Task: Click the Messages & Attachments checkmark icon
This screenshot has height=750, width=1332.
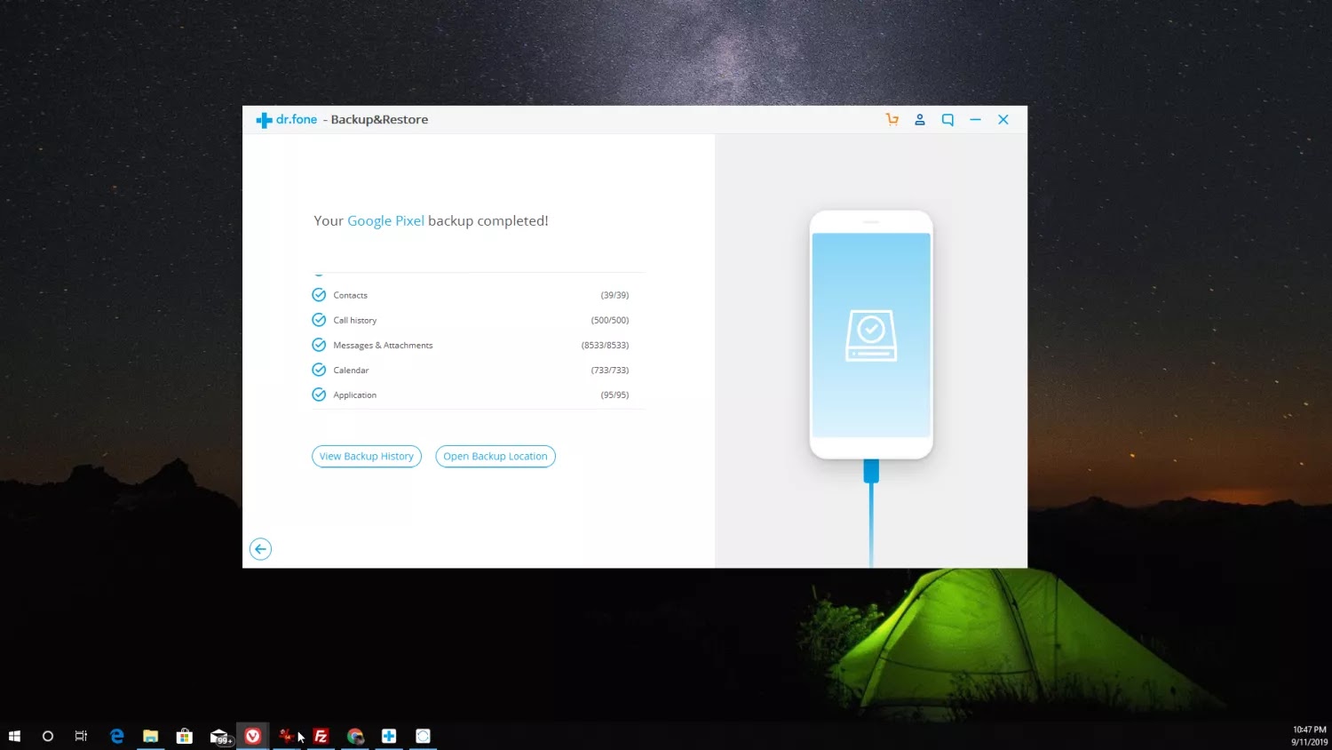Action: pos(319,345)
